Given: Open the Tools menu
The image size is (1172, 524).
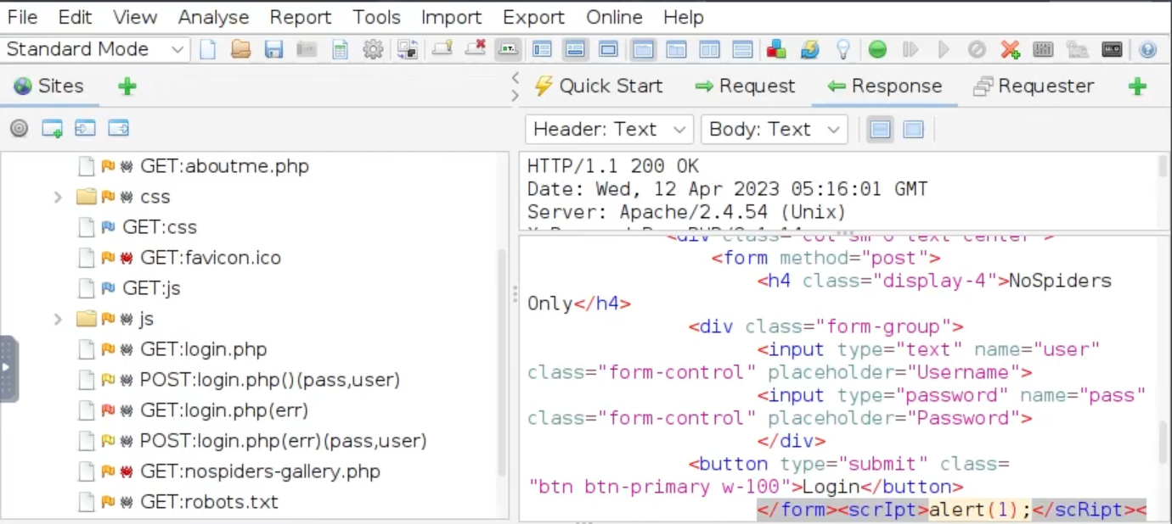Looking at the screenshot, I should (x=376, y=17).
